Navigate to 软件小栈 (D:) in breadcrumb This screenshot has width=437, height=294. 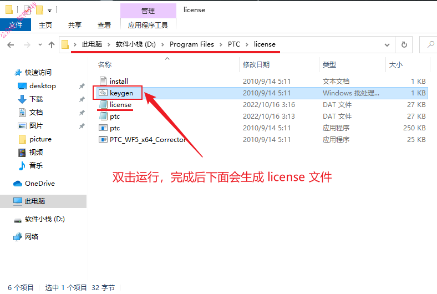coord(136,44)
